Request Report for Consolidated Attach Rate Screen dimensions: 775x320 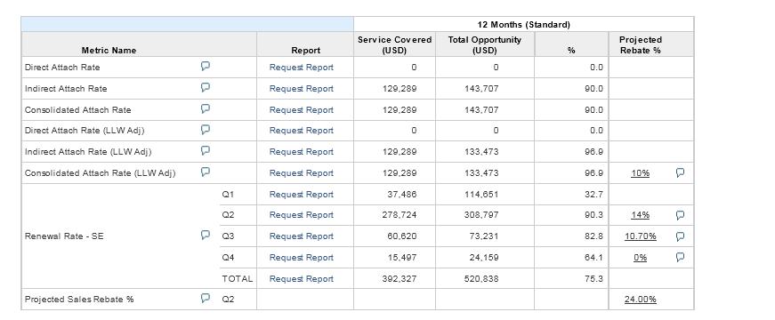coord(302,109)
